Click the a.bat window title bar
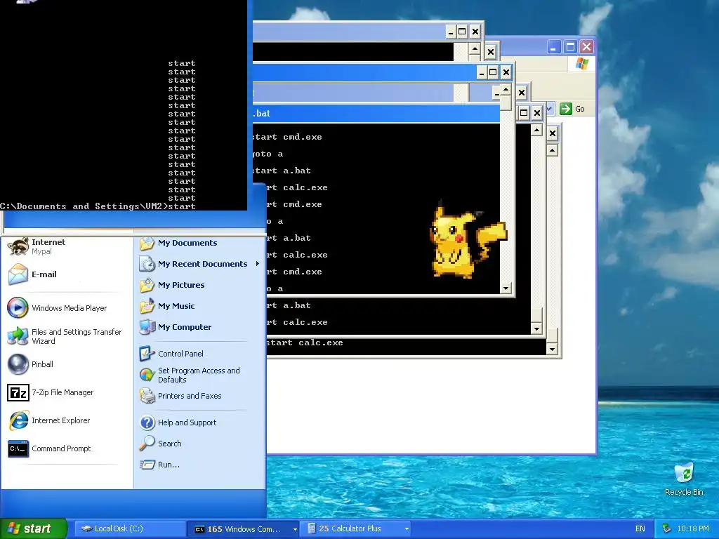Screen dimensions: 719x539 376,113
